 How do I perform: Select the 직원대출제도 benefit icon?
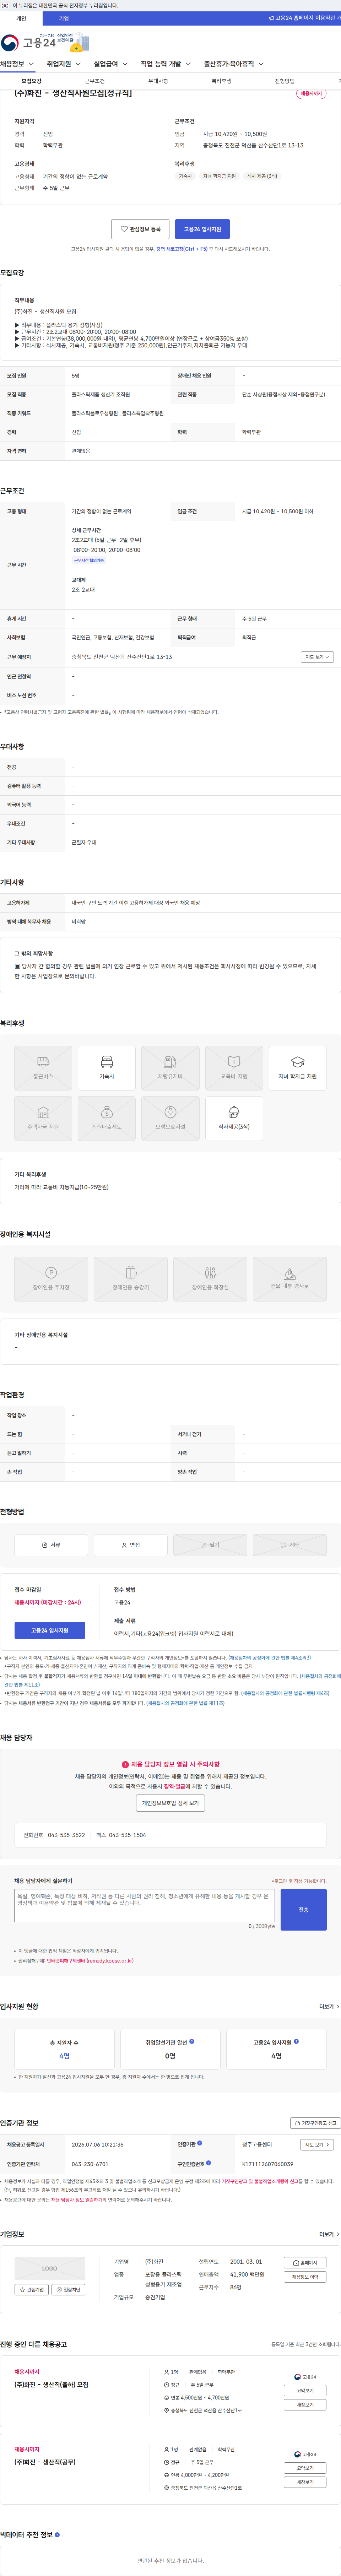[107, 1118]
